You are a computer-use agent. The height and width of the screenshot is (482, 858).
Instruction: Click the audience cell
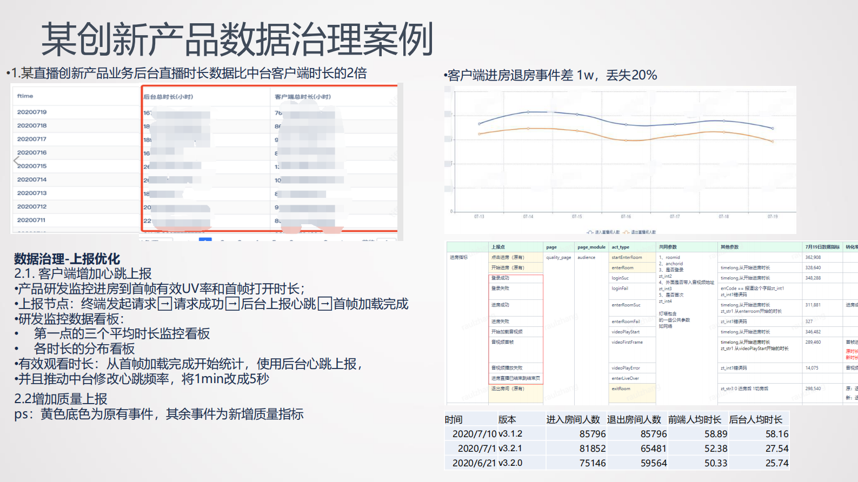pos(586,257)
